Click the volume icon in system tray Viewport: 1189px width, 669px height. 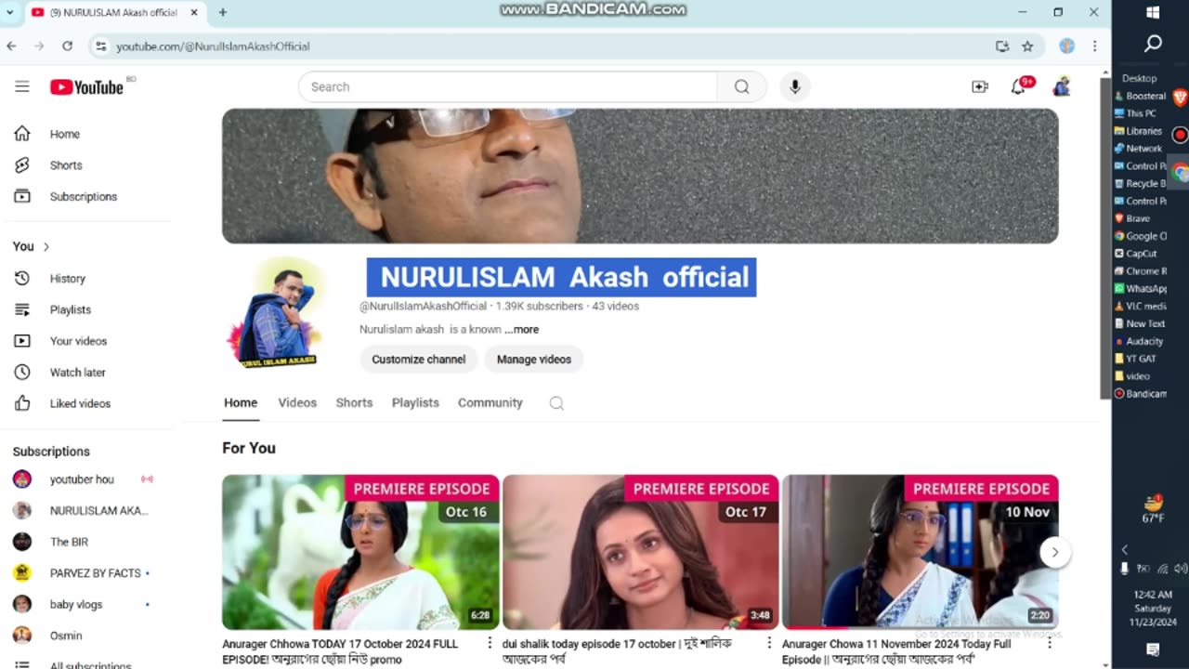click(1181, 569)
